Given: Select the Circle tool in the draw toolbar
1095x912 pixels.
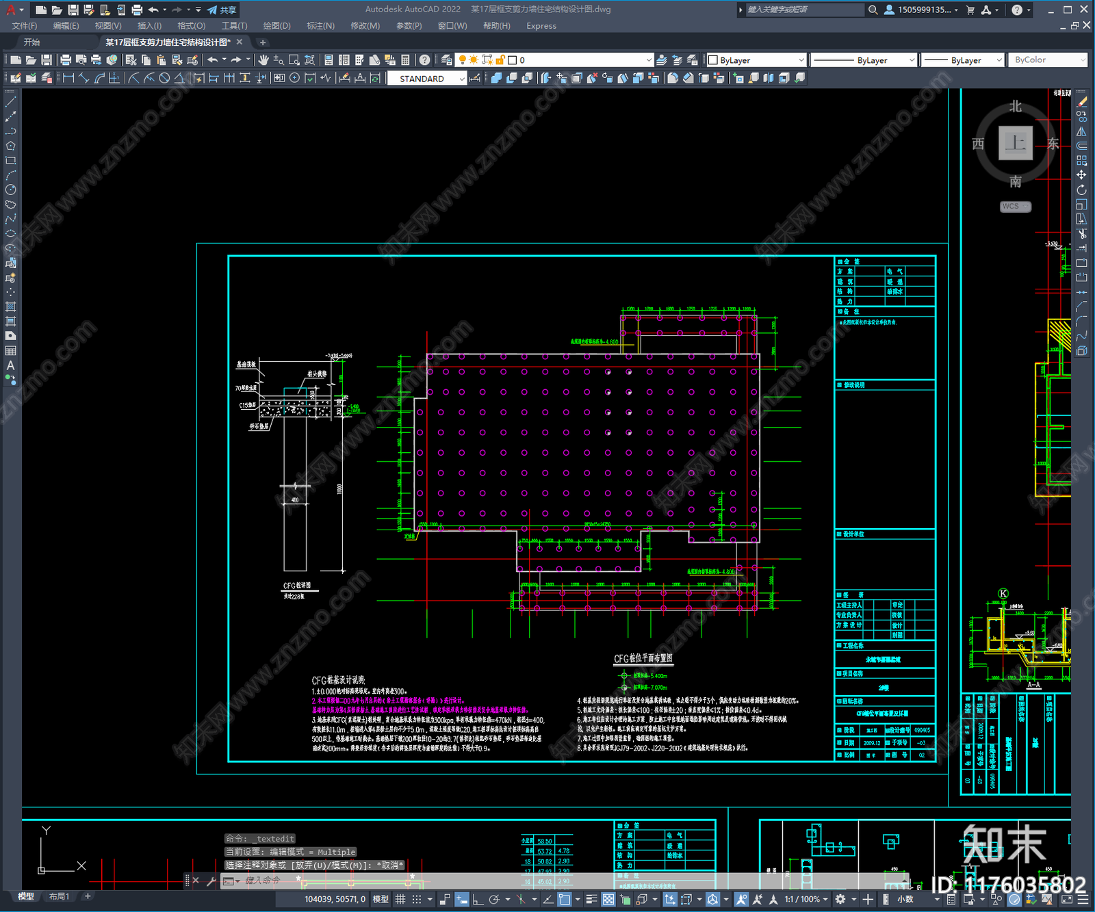Looking at the screenshot, I should pyautogui.click(x=10, y=190).
